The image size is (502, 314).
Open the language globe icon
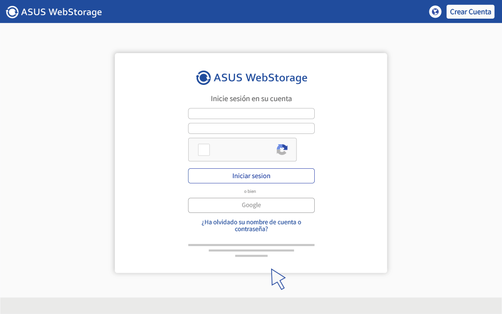click(435, 12)
